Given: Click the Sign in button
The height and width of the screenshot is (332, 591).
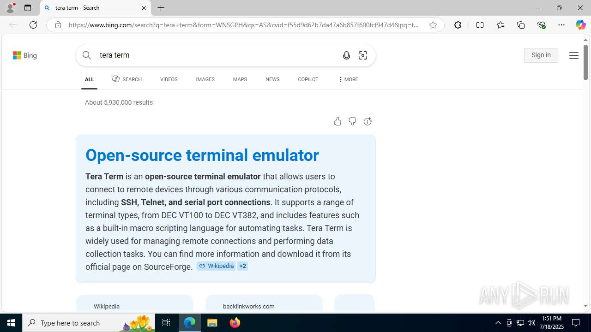Looking at the screenshot, I should [x=541, y=55].
